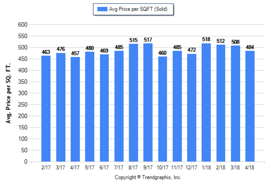Viewport: 272px width, 184px height.
Task: Click the 9/17 x-axis label
Action: [148, 168]
